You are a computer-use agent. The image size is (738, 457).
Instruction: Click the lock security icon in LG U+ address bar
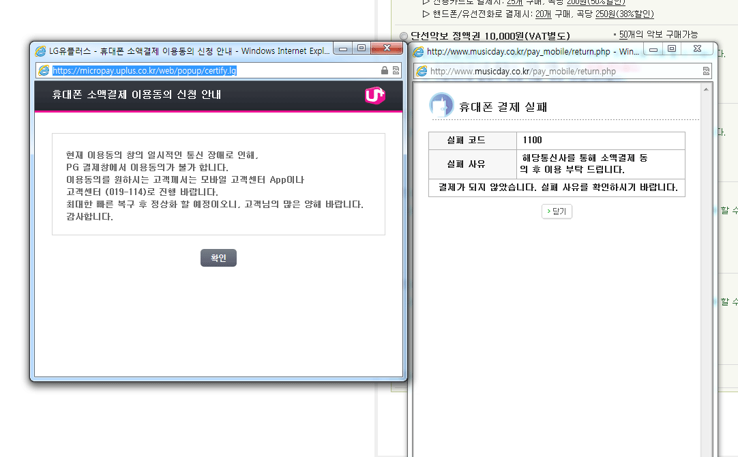tap(385, 71)
